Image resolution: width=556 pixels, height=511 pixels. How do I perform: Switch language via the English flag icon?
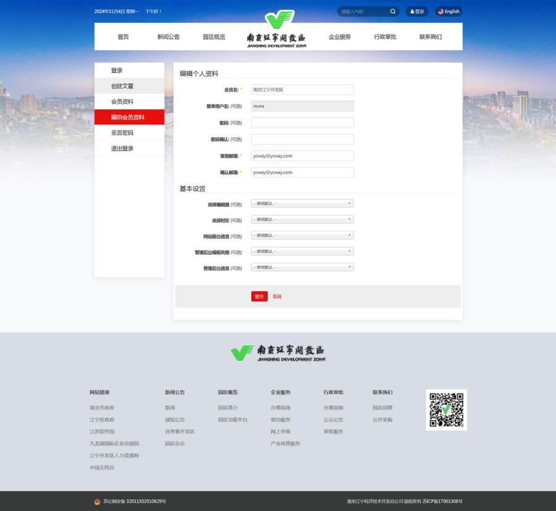pos(439,11)
